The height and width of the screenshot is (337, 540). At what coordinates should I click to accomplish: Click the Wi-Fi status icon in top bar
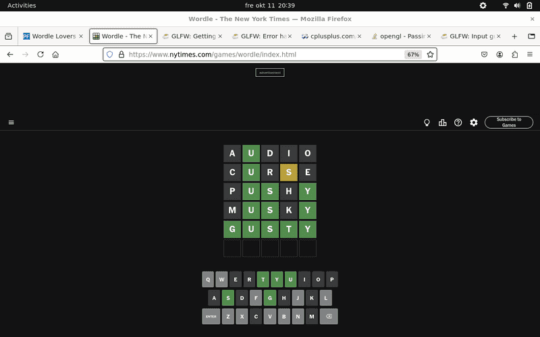(x=506, y=5)
